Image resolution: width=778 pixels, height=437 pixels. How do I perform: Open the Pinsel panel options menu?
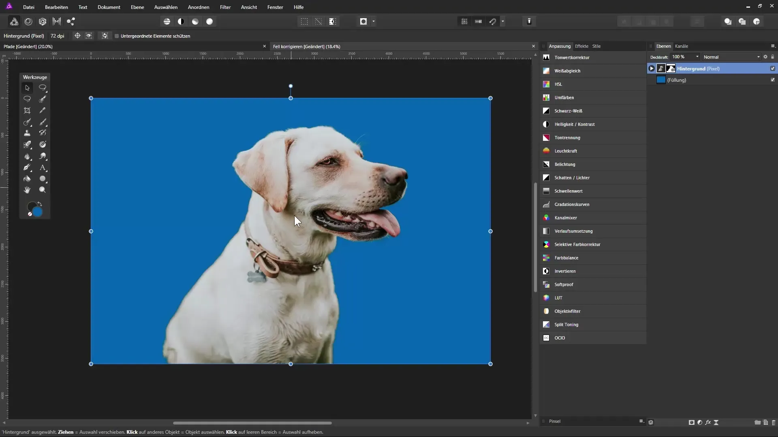[641, 421]
